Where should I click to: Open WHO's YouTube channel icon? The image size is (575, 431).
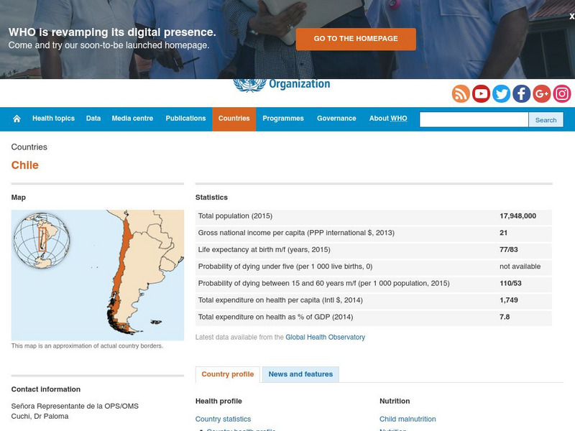481,94
